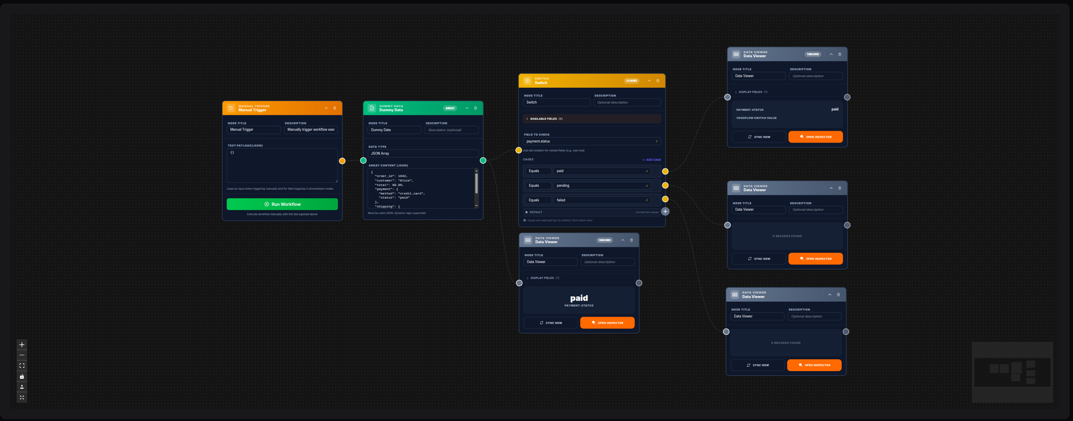Click the zoom-out minus icon

(22, 355)
